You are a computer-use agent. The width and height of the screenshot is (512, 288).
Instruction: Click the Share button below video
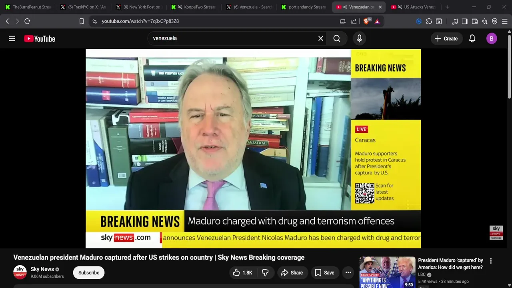pos(292,273)
